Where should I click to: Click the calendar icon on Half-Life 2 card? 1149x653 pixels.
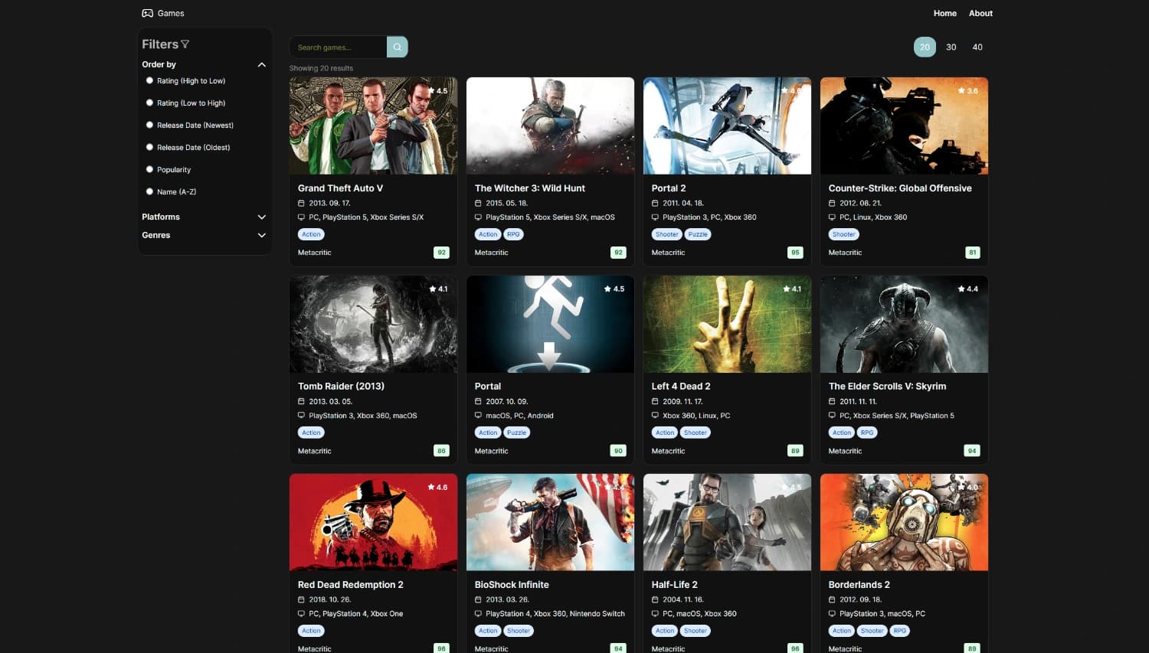tap(654, 599)
